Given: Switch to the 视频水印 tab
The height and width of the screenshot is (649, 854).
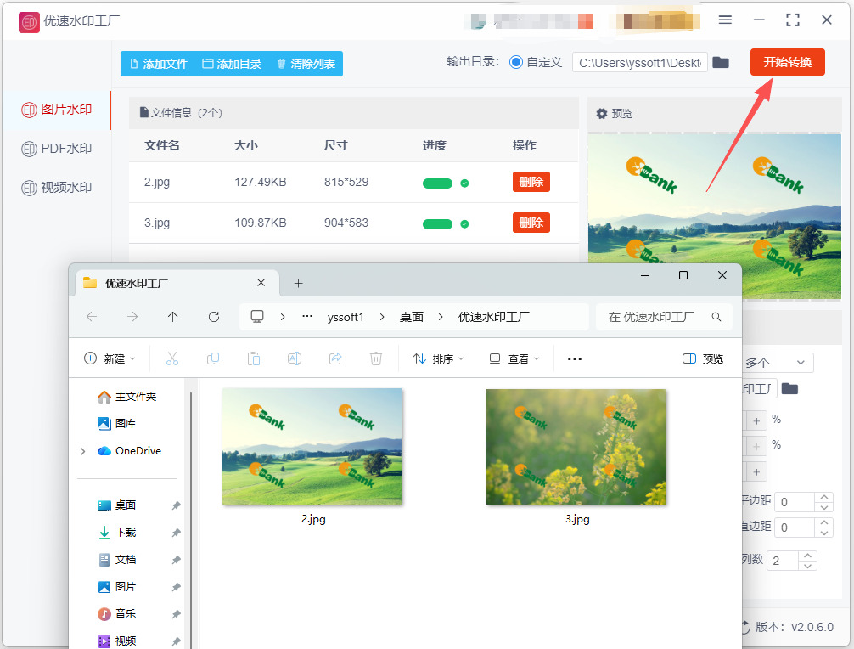Looking at the screenshot, I should (57, 188).
